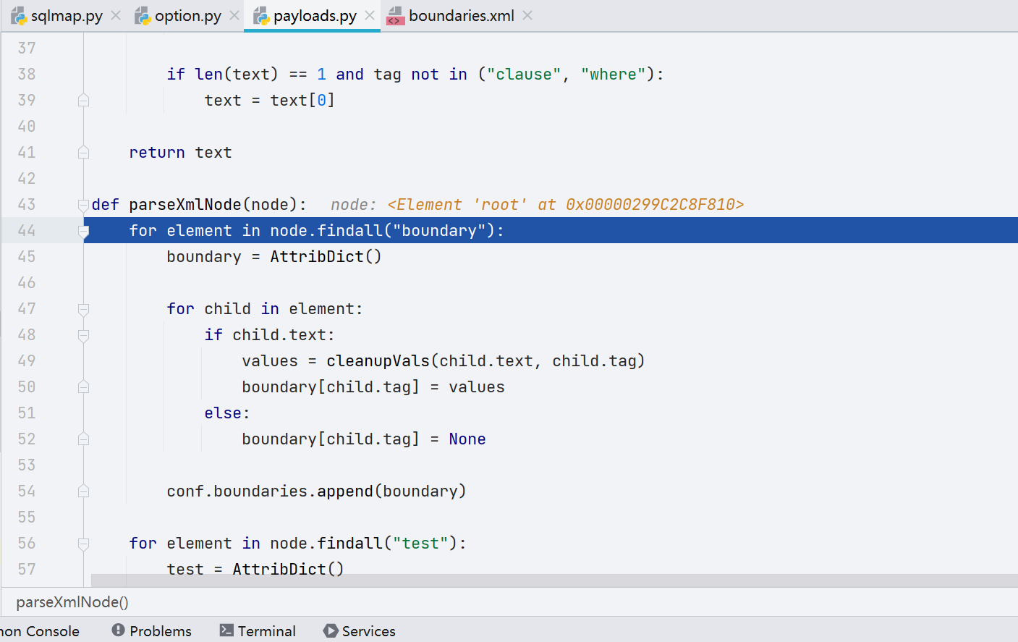Close the payloads.py tab

(370, 15)
